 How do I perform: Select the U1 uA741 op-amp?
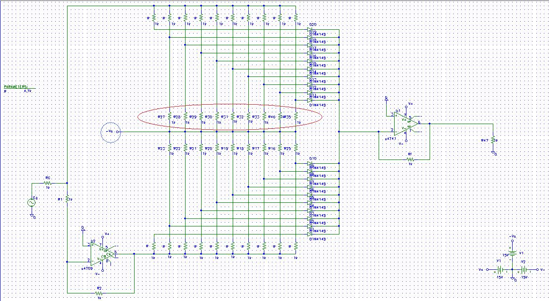click(x=406, y=124)
